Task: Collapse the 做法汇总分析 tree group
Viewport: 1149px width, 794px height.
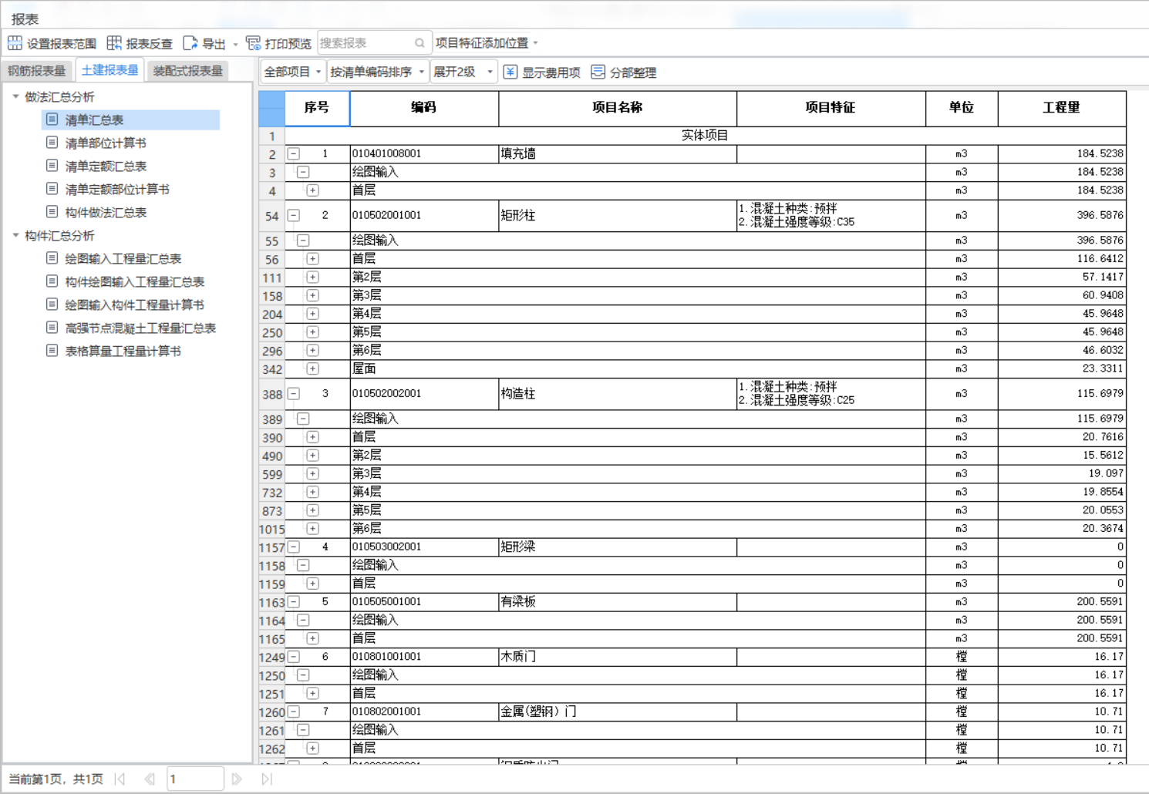Action: pos(16,96)
